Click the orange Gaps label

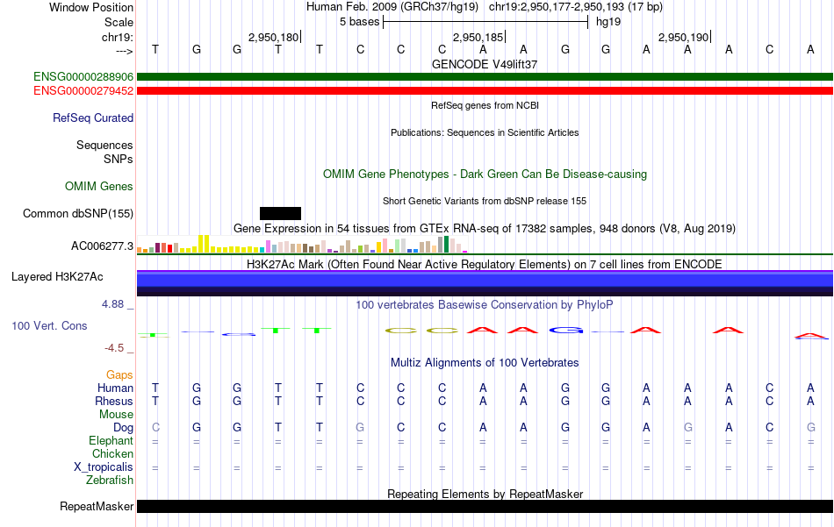tap(119, 375)
